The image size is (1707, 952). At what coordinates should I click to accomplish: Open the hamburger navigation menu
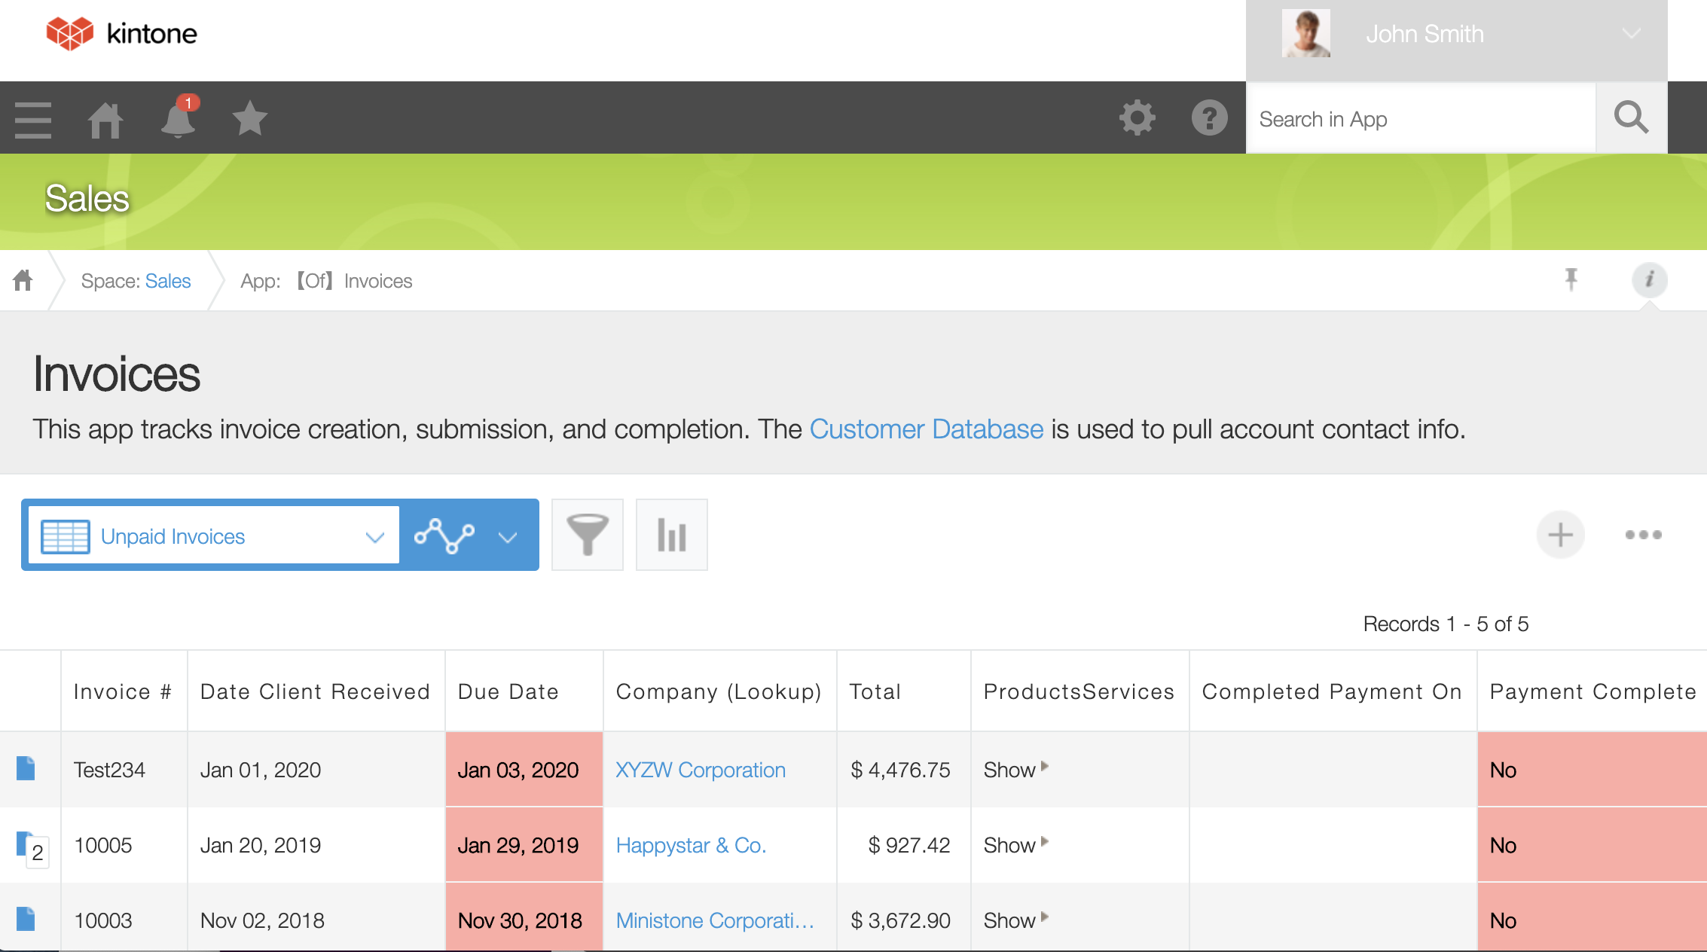click(x=33, y=120)
